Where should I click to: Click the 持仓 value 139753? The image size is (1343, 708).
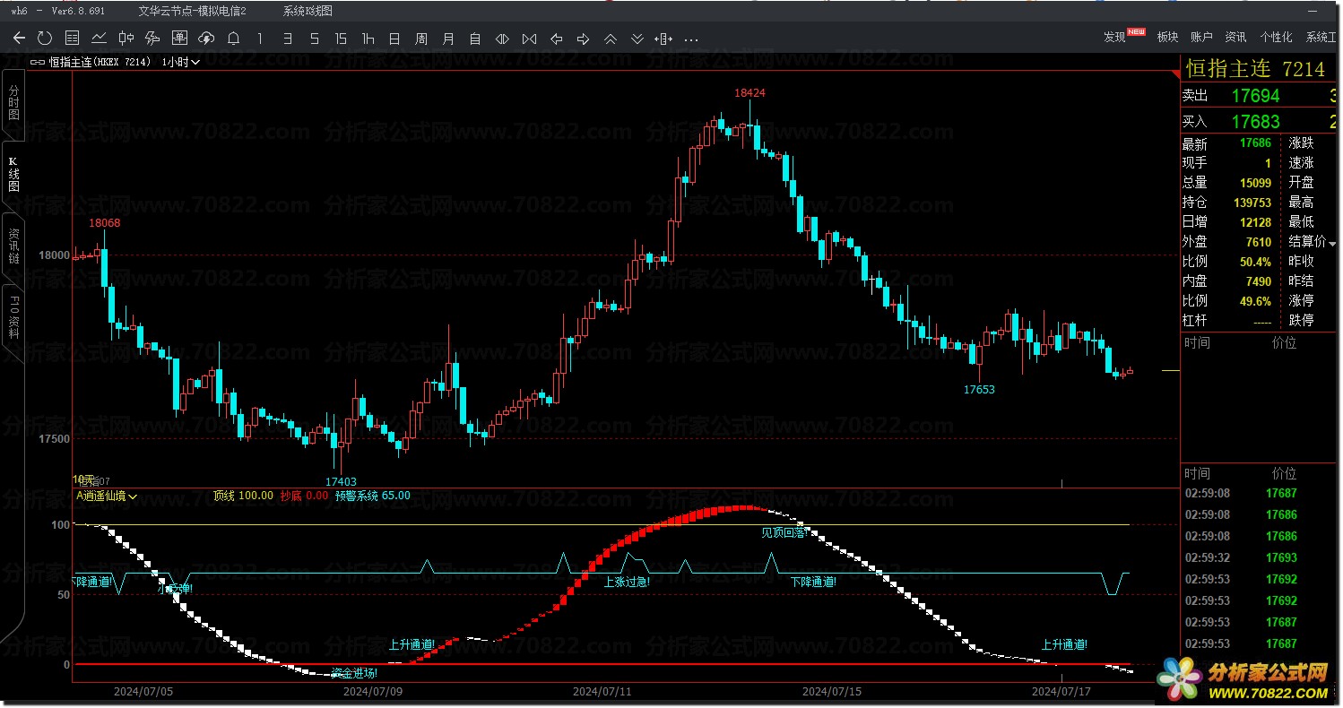(x=1252, y=203)
